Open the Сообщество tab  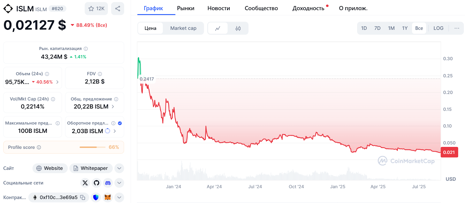(261, 8)
